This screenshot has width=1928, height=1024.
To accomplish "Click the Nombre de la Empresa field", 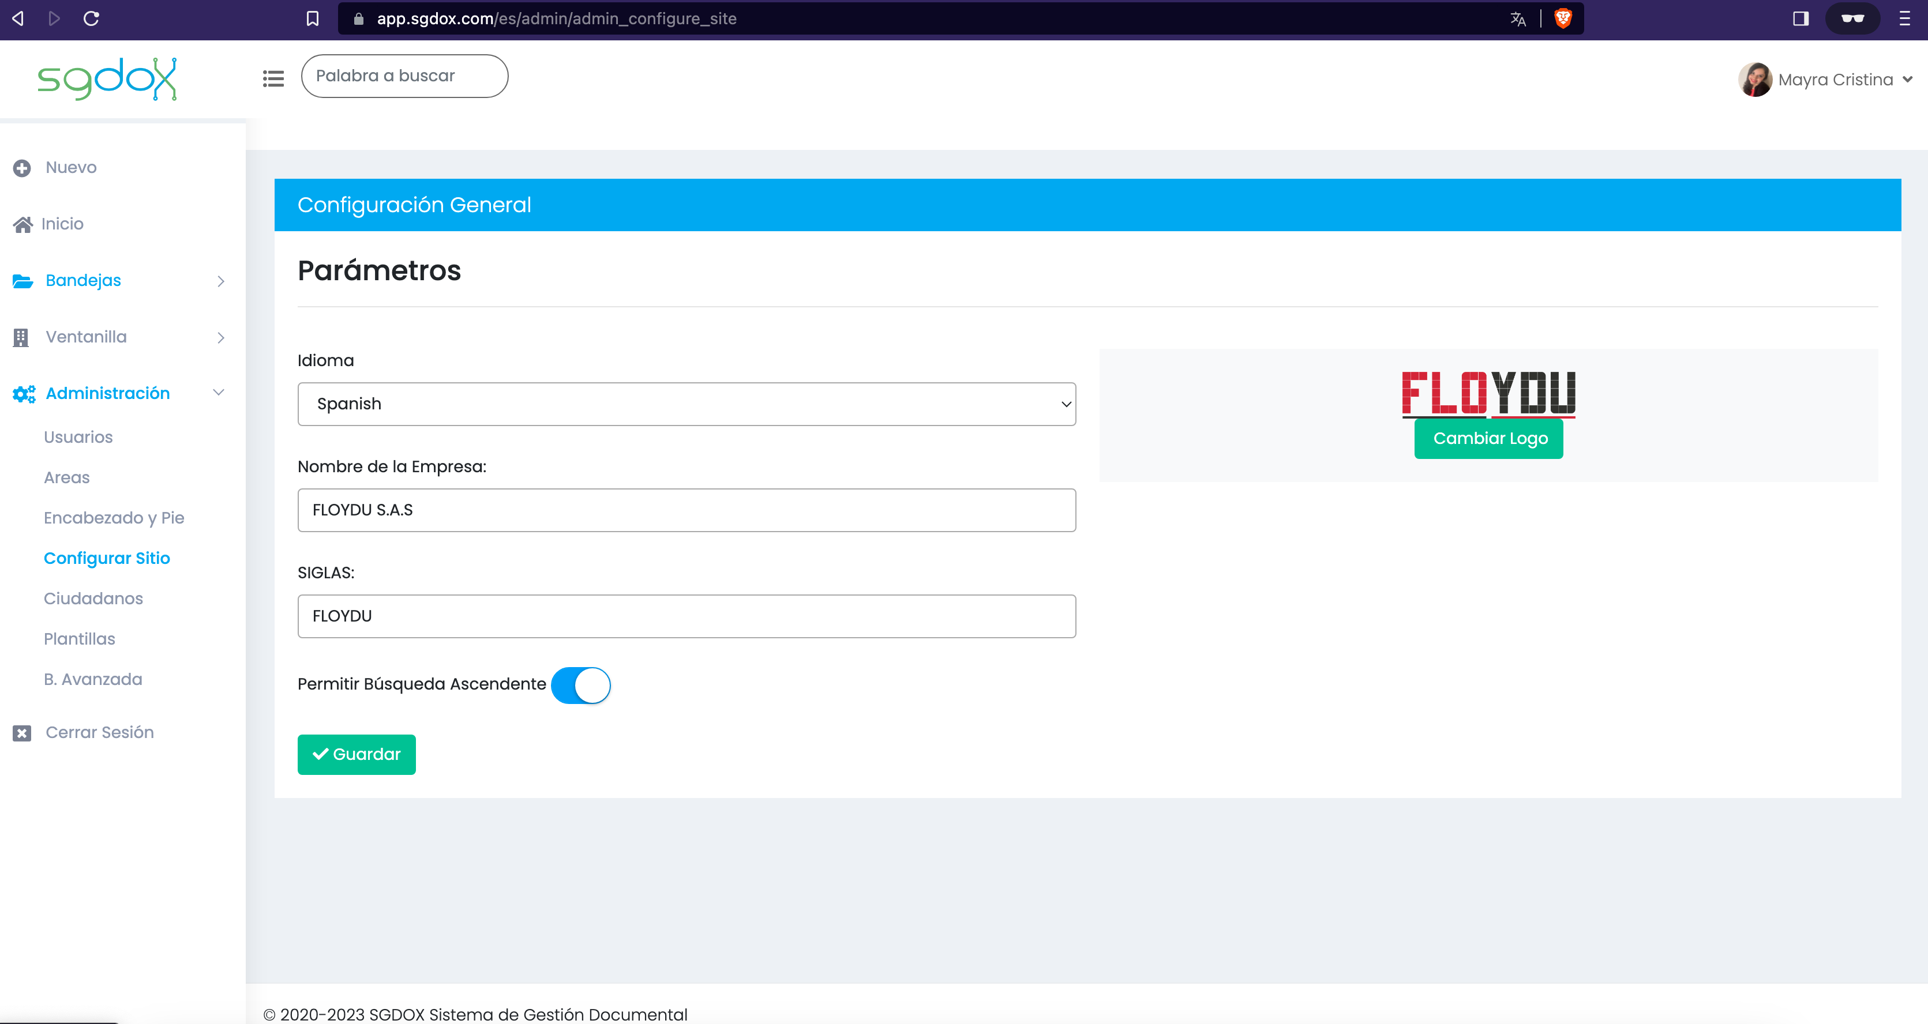I will (x=687, y=510).
